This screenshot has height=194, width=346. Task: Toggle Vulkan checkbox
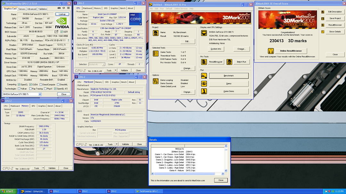[x=19, y=89]
